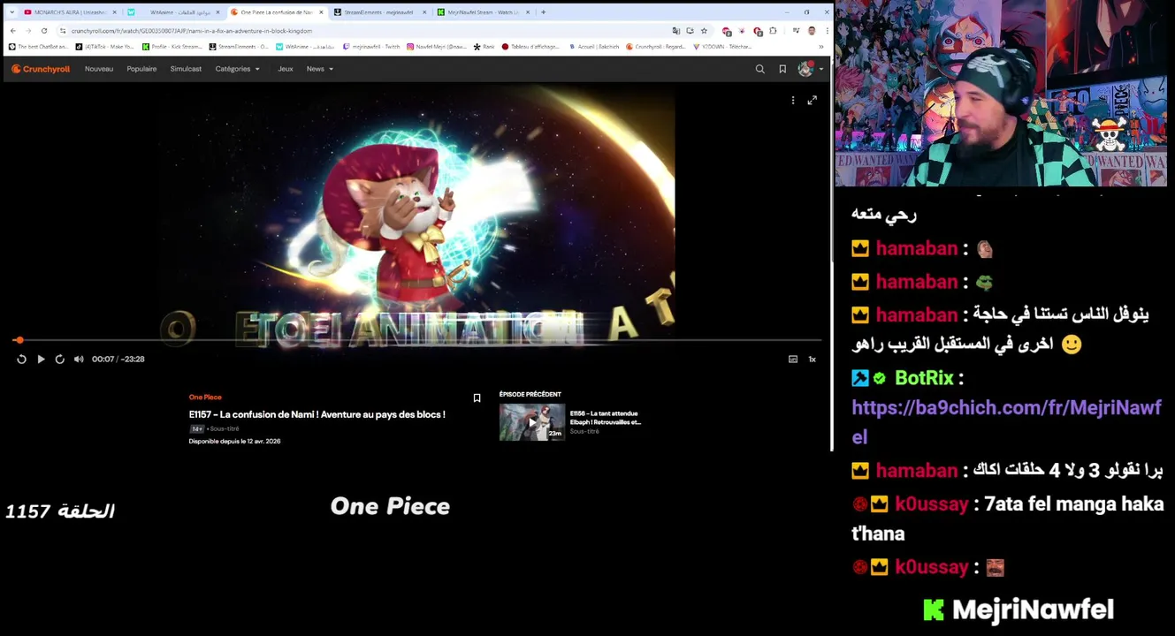1175x636 pixels.
Task: Go back in the browser
Action: pyautogui.click(x=12, y=31)
